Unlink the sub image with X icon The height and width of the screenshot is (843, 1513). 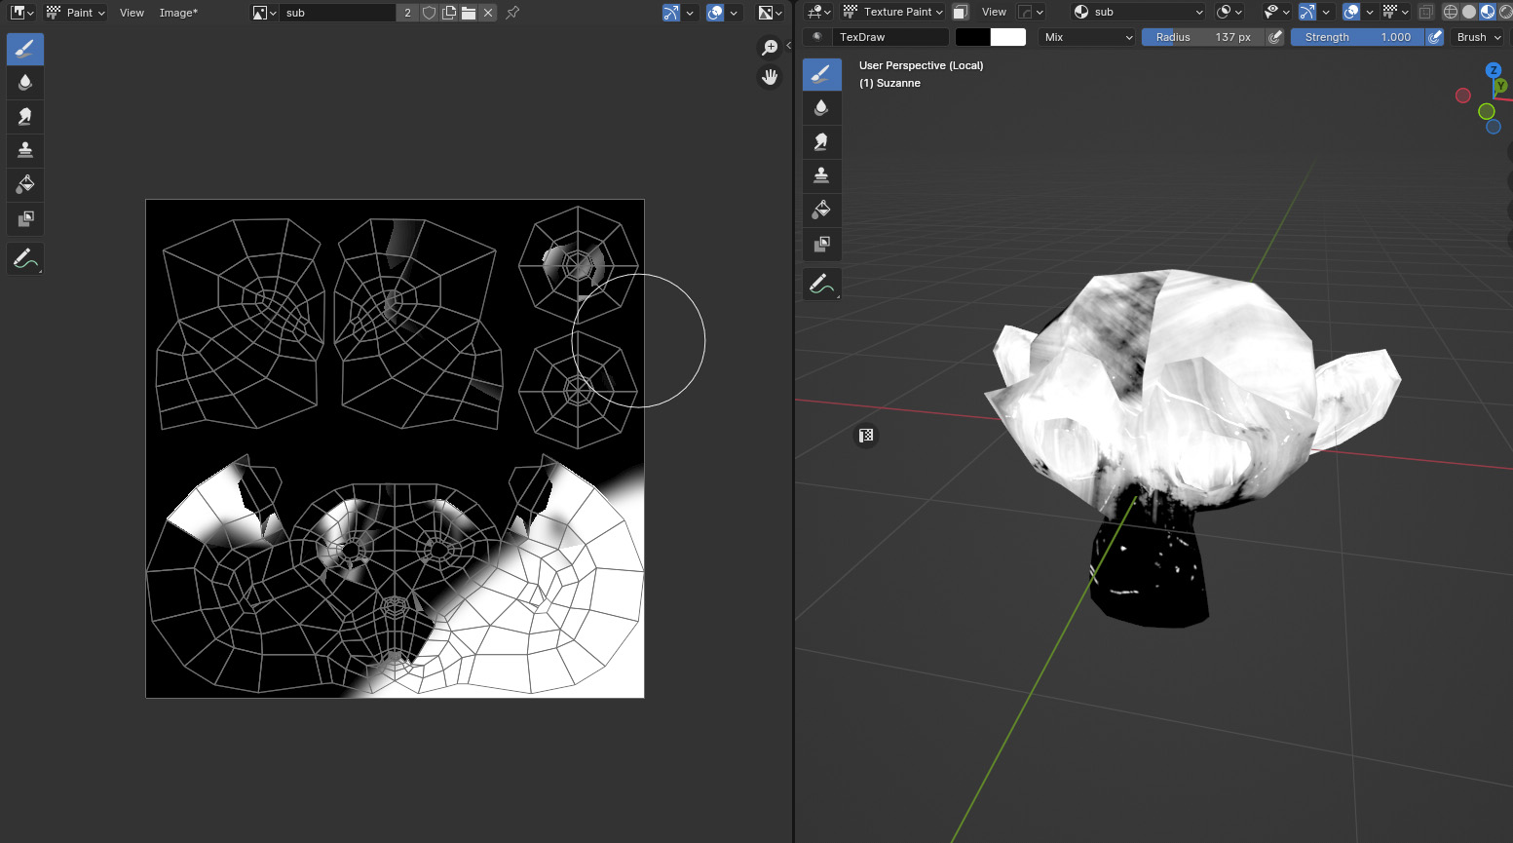[x=488, y=13]
